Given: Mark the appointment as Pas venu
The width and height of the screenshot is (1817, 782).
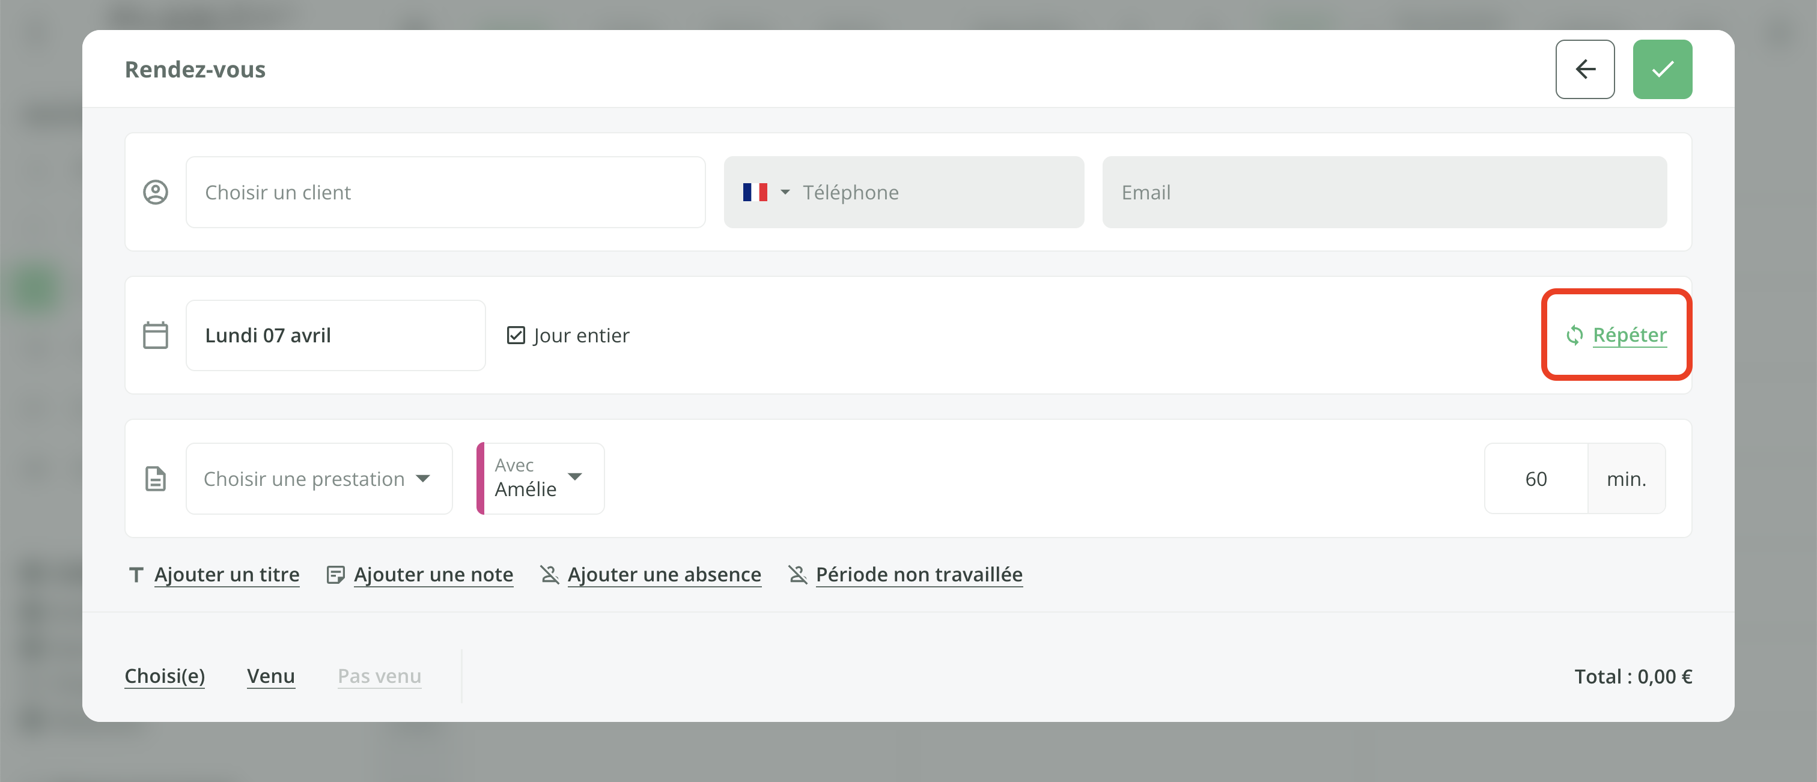Looking at the screenshot, I should 379,676.
